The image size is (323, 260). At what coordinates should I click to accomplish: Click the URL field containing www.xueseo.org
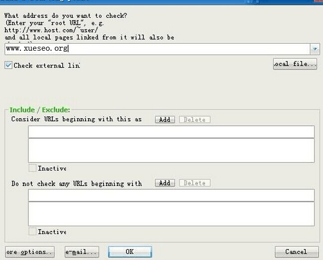point(157,49)
